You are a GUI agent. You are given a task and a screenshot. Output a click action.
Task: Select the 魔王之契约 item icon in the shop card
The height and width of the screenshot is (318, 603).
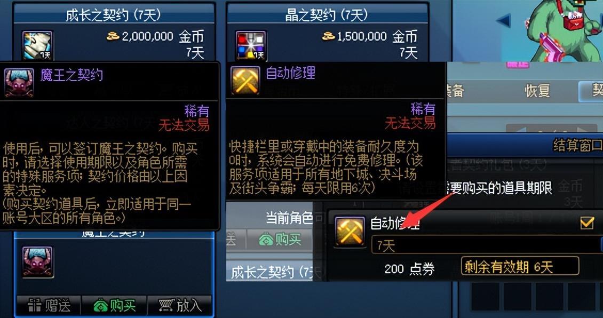point(38,262)
